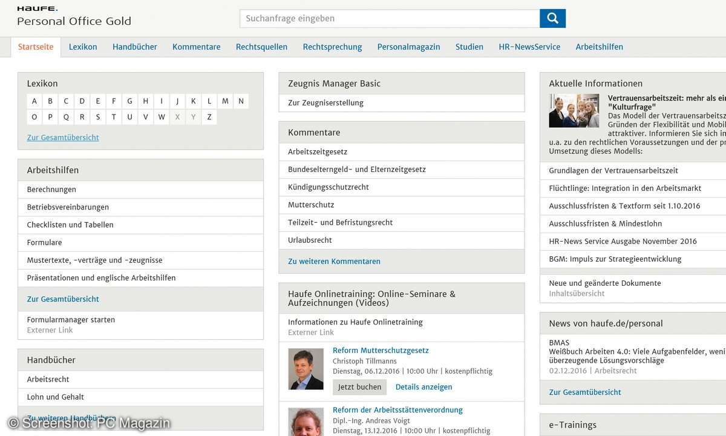Open the Formulare entry
This screenshot has width=726, height=436.
click(x=140, y=242)
